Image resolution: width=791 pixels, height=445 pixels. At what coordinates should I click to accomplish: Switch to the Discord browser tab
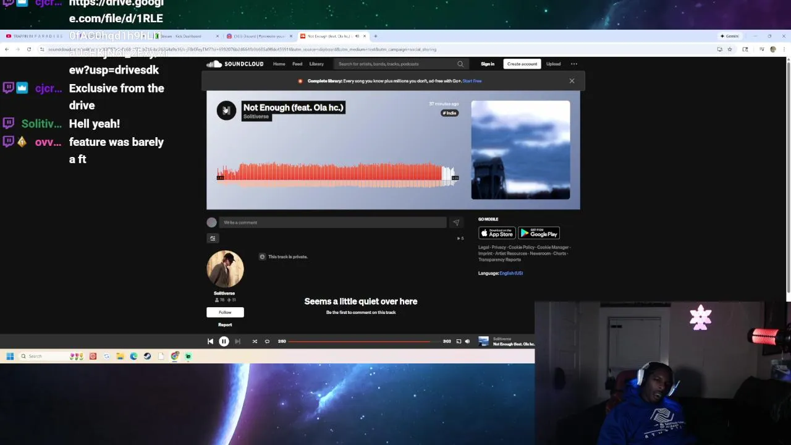pos(258,36)
